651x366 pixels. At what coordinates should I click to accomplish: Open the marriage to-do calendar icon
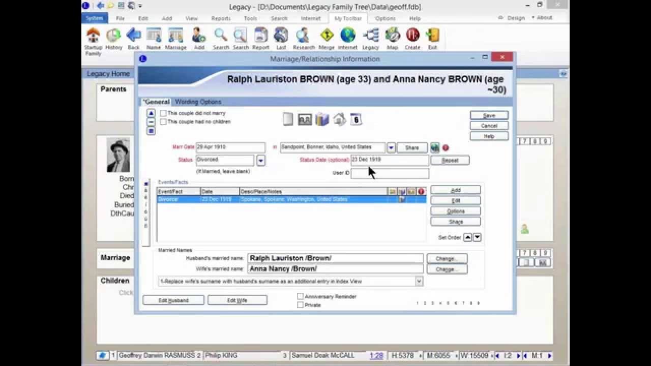(356, 119)
